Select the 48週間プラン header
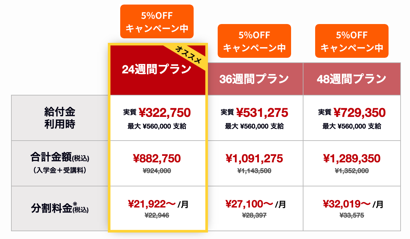 coord(352,79)
